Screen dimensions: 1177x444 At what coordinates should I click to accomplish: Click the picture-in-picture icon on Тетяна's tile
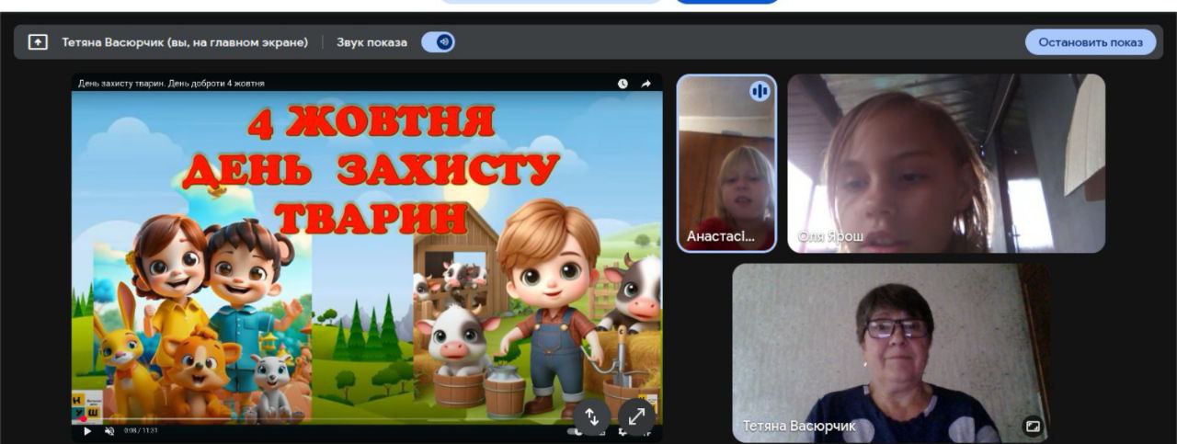tap(1032, 427)
